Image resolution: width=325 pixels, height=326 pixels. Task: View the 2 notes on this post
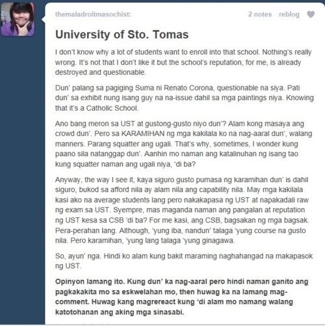point(260,14)
